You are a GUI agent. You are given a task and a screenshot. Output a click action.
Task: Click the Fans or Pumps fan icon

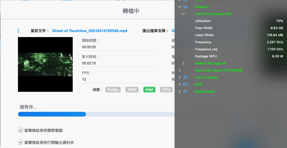tap(185, 77)
